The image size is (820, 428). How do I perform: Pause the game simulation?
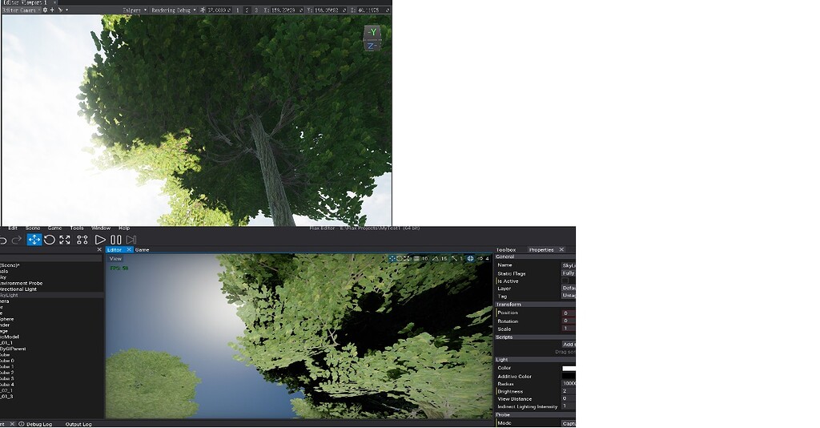click(116, 240)
